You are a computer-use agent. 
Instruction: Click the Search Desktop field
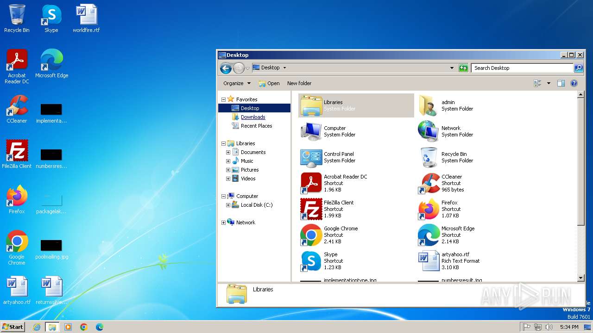[523, 68]
